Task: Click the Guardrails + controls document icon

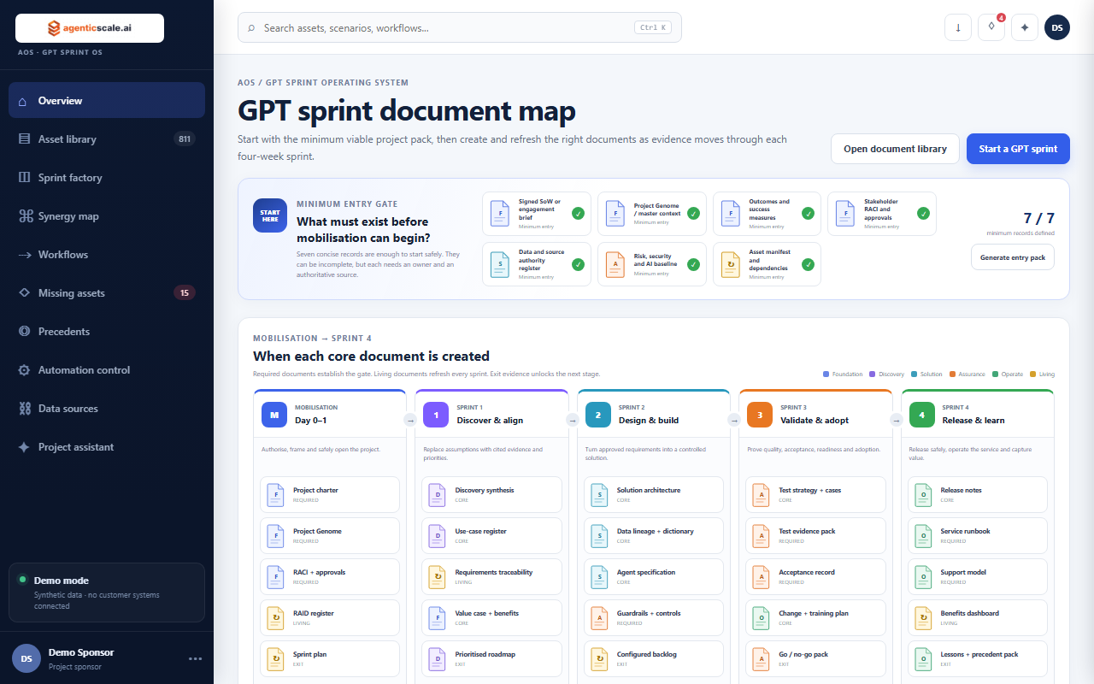Action: click(600, 617)
